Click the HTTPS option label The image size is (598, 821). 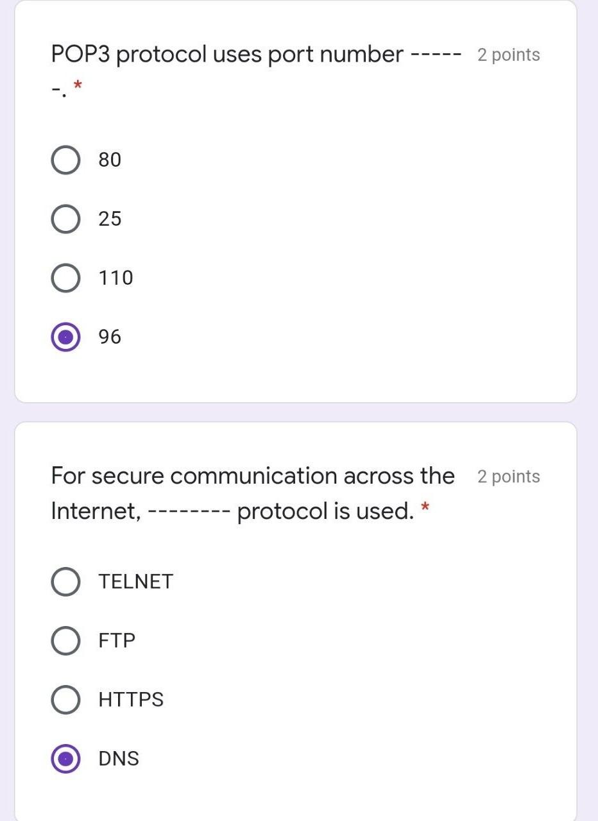pos(131,699)
